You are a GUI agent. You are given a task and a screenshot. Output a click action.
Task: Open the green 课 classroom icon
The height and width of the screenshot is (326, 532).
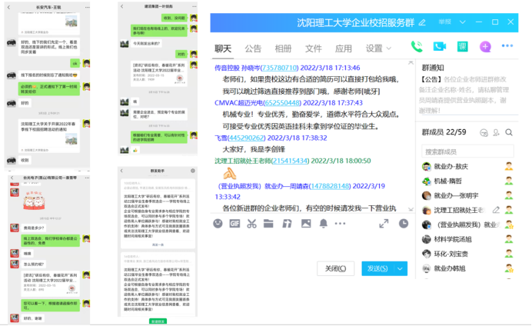coord(463,46)
